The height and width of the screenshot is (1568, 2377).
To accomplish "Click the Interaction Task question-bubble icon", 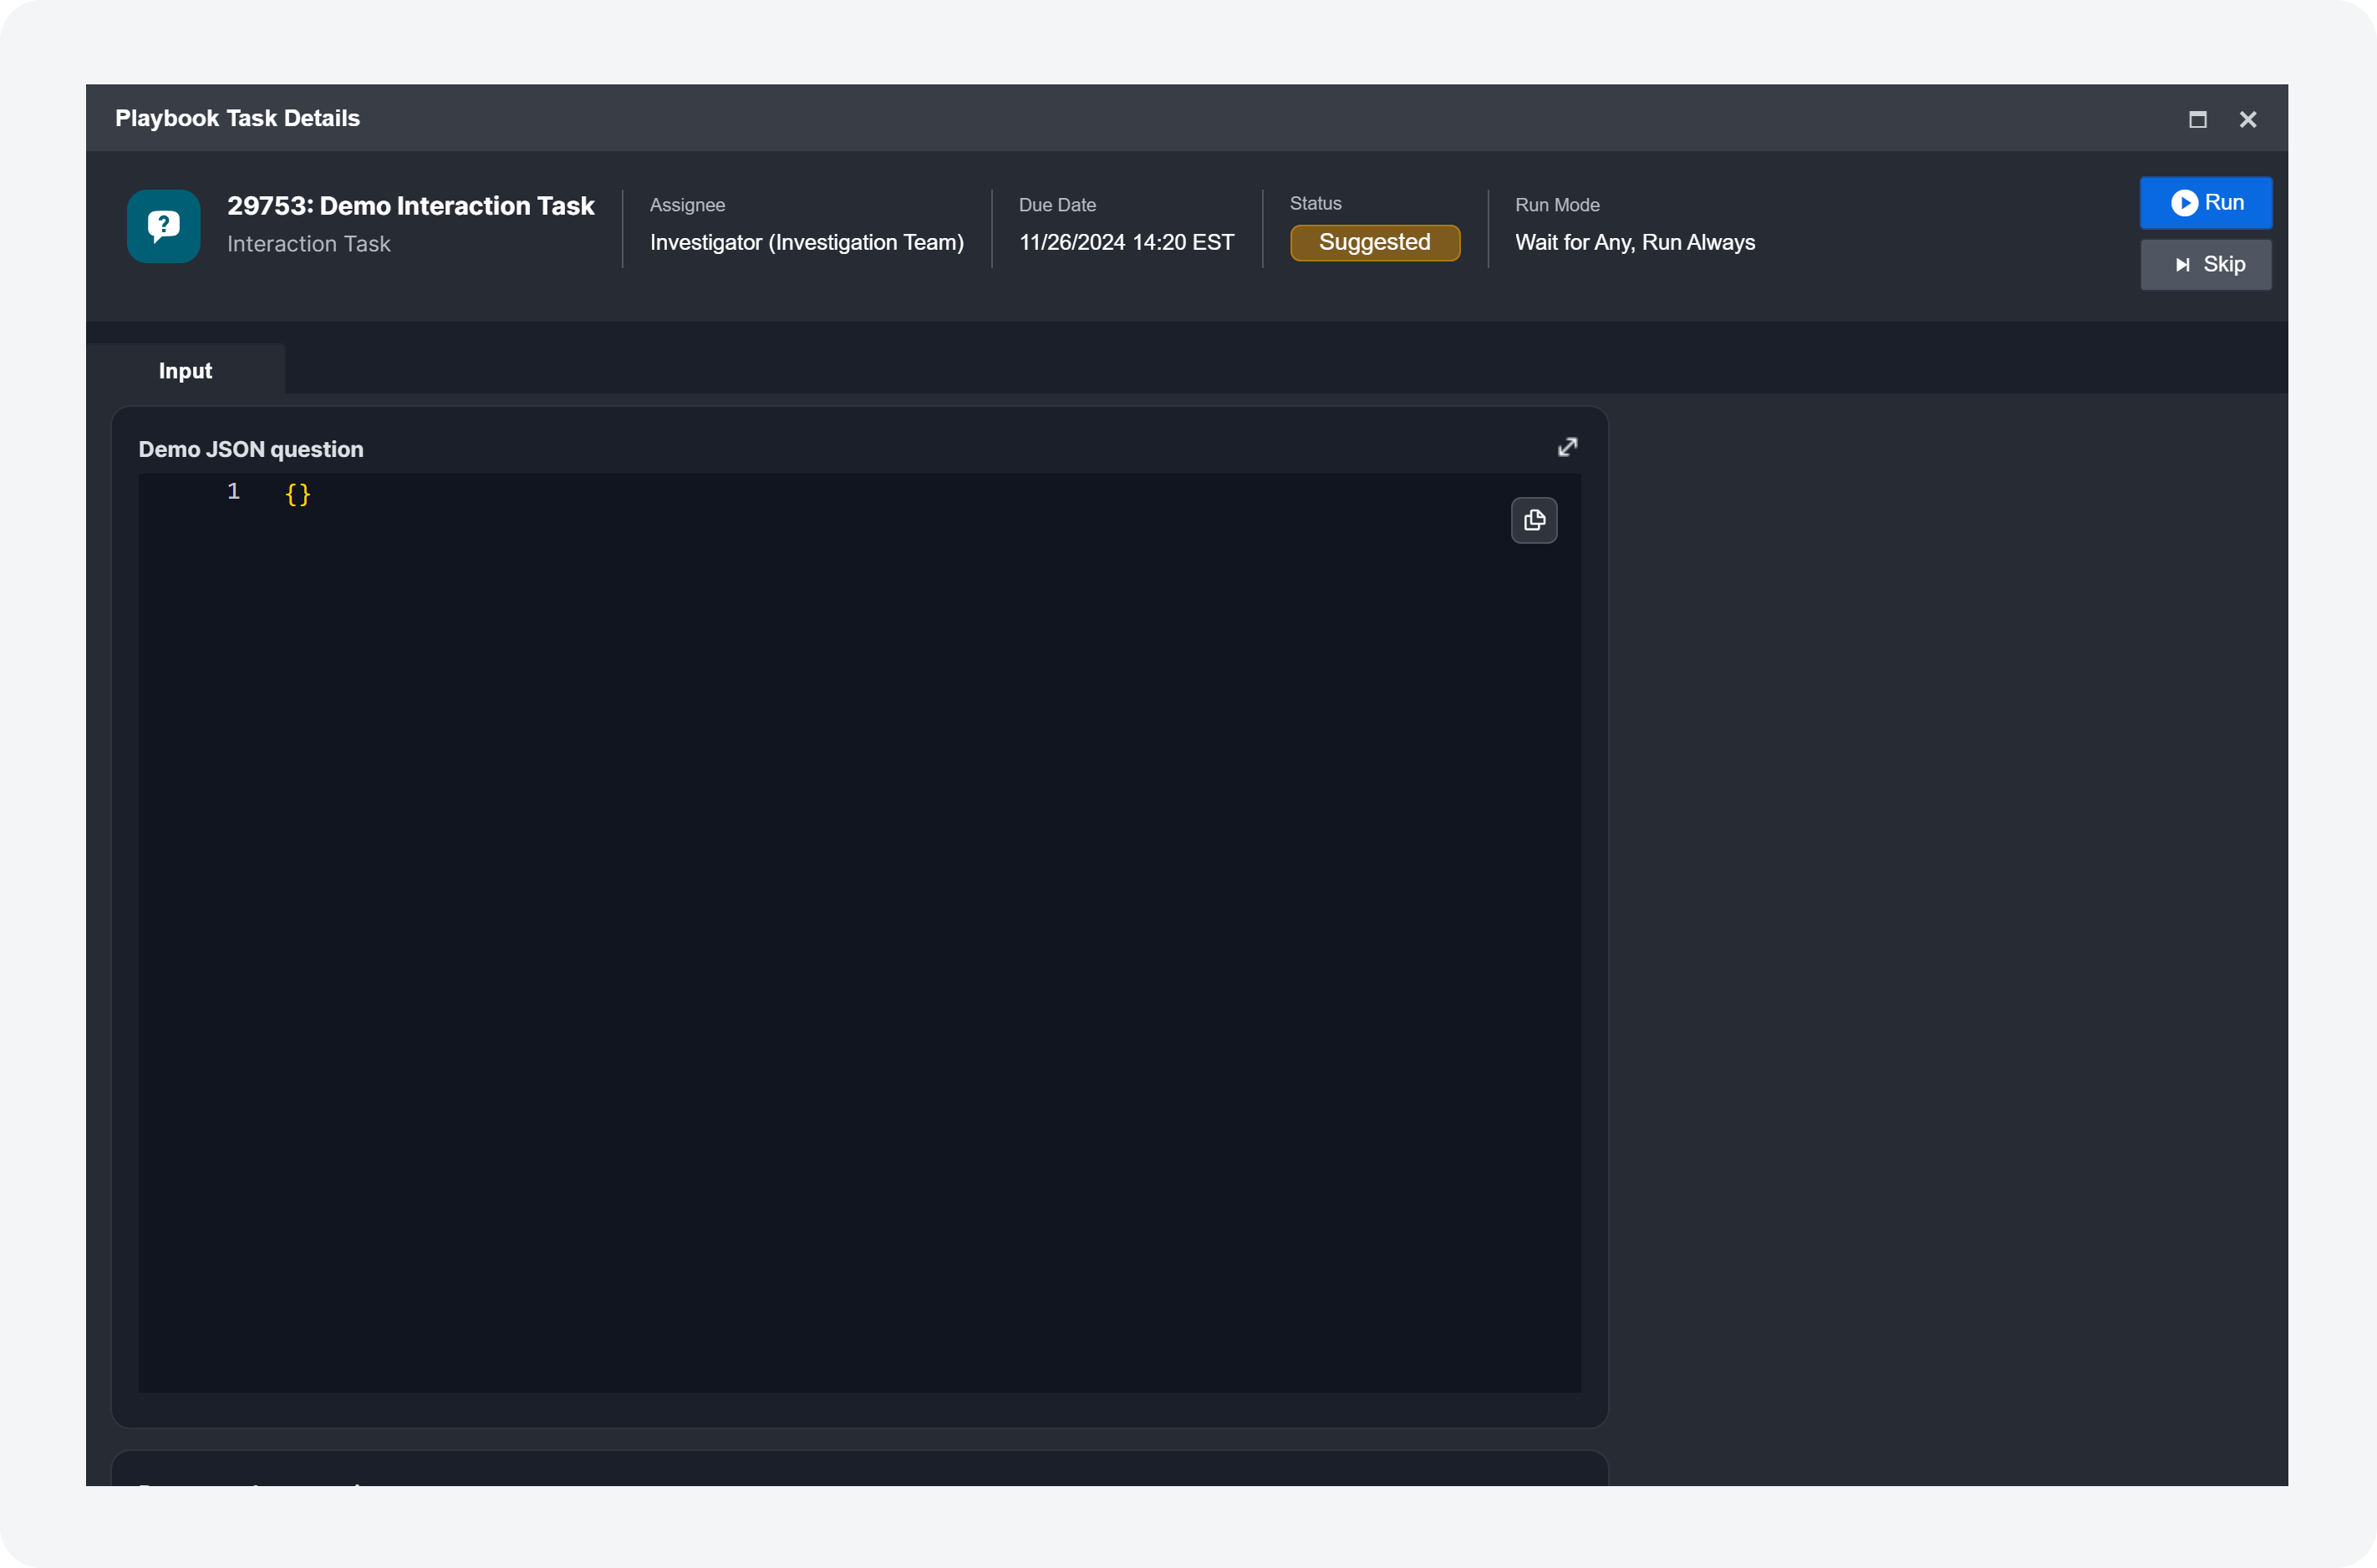I will tap(163, 226).
